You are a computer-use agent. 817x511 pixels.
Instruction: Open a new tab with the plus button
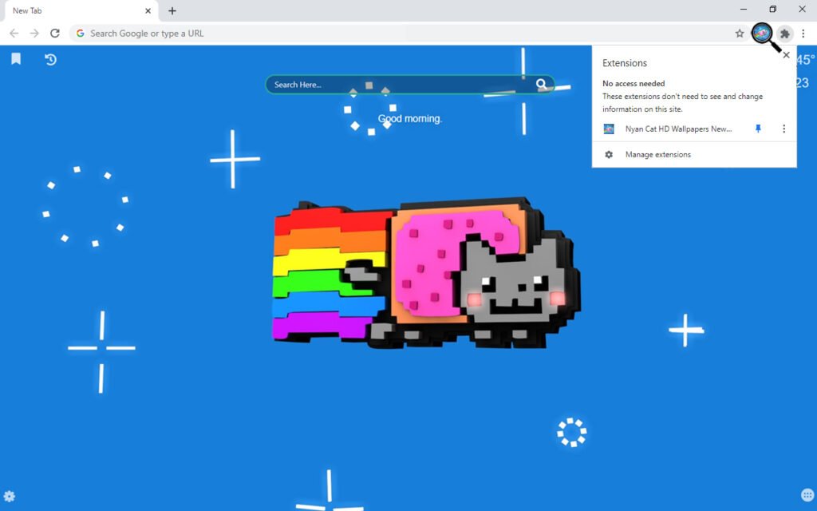coord(172,11)
